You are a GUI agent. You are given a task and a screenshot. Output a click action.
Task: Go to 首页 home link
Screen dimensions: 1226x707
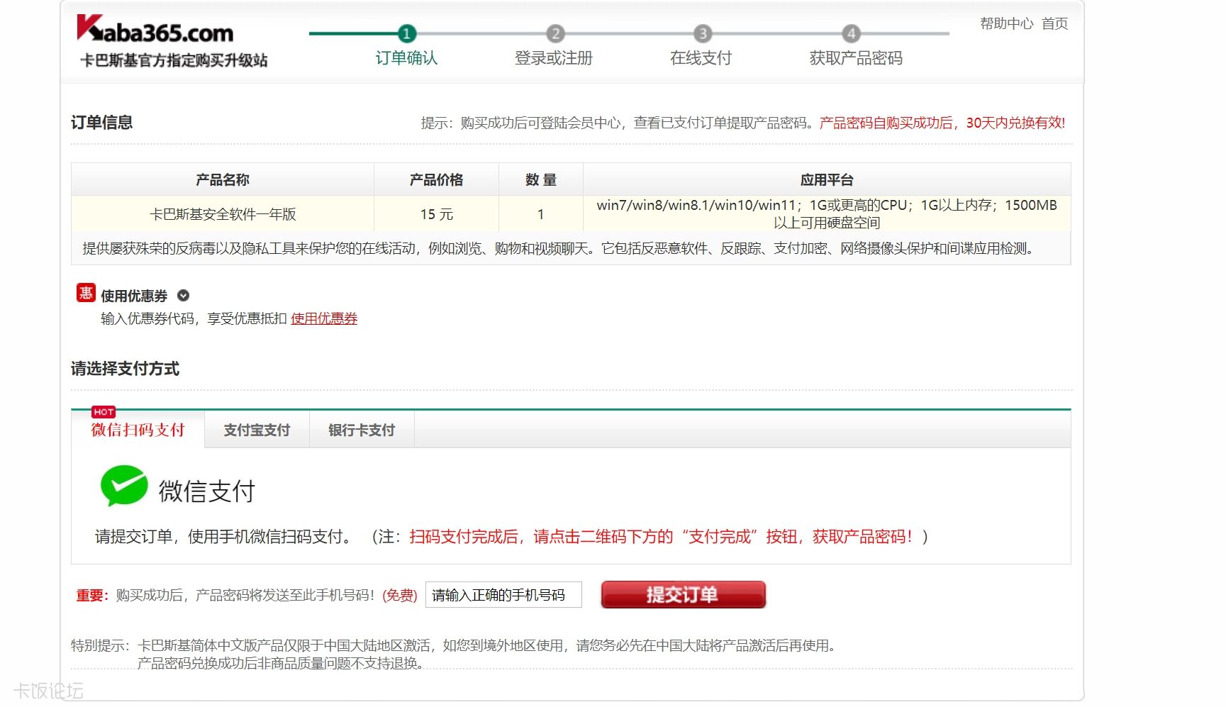(x=1054, y=23)
